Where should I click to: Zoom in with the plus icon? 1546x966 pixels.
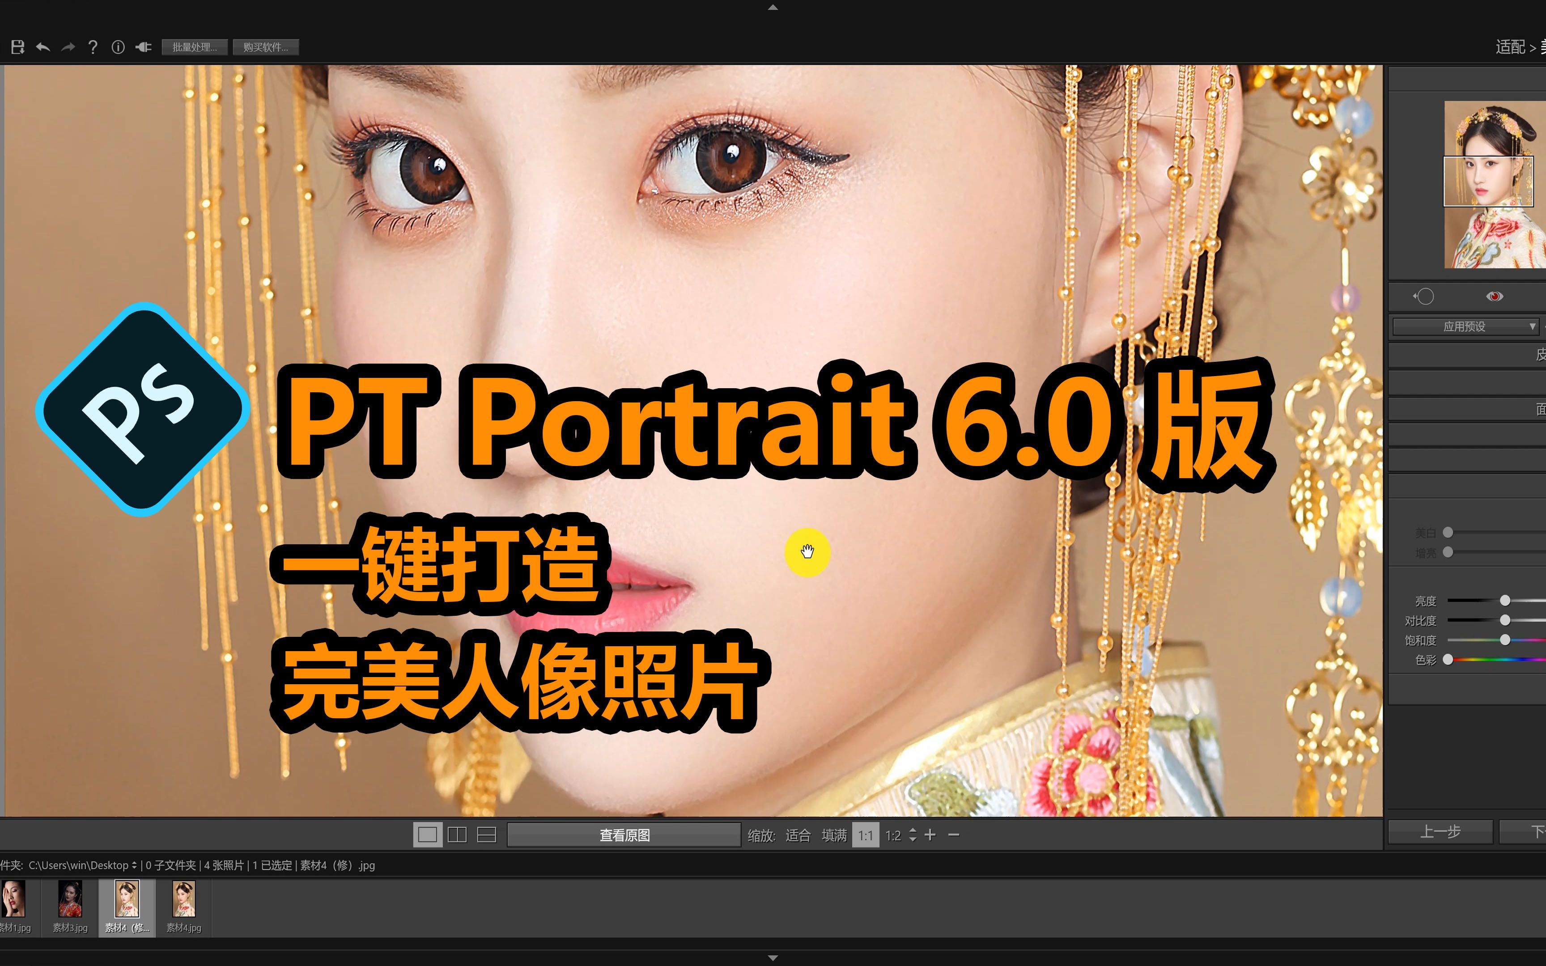click(930, 835)
